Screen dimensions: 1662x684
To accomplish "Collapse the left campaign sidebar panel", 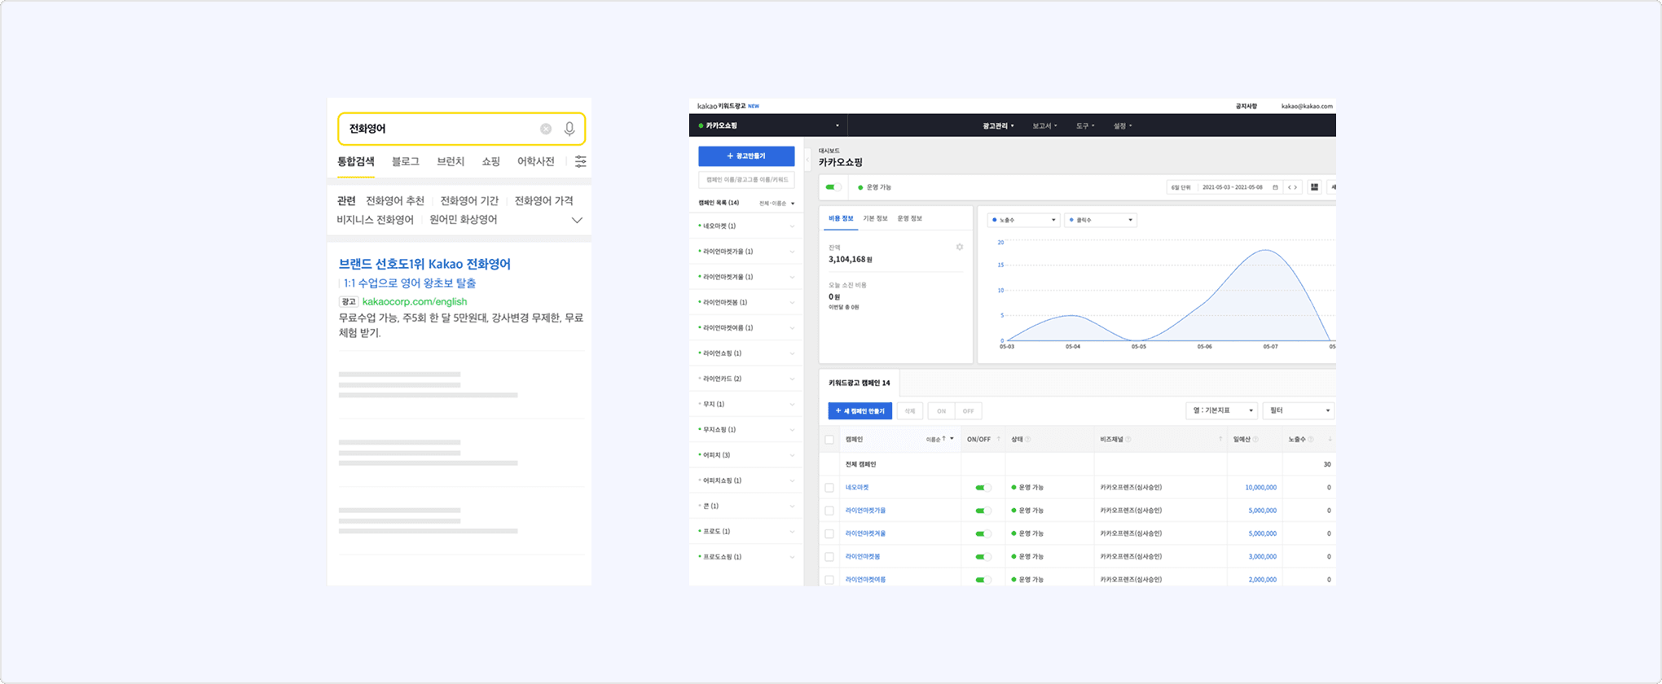I will coord(807,160).
